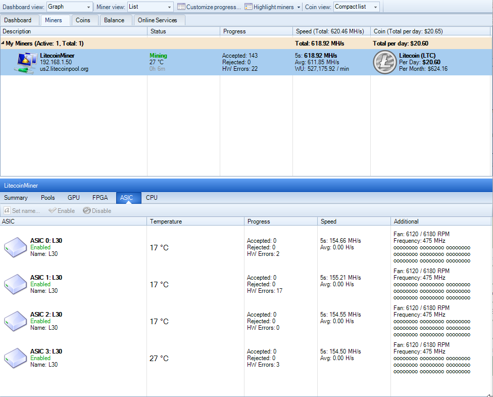Open the Dashboard view dropdown
The width and height of the screenshot is (493, 397).
coord(70,7)
